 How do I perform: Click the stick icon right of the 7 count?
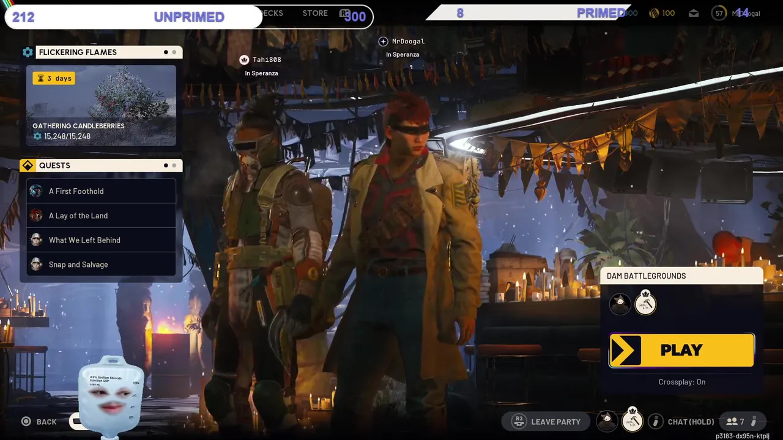754,422
